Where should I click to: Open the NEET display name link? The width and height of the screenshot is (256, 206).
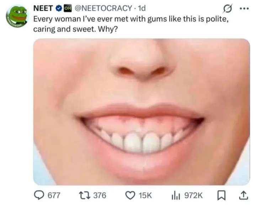pos(43,8)
